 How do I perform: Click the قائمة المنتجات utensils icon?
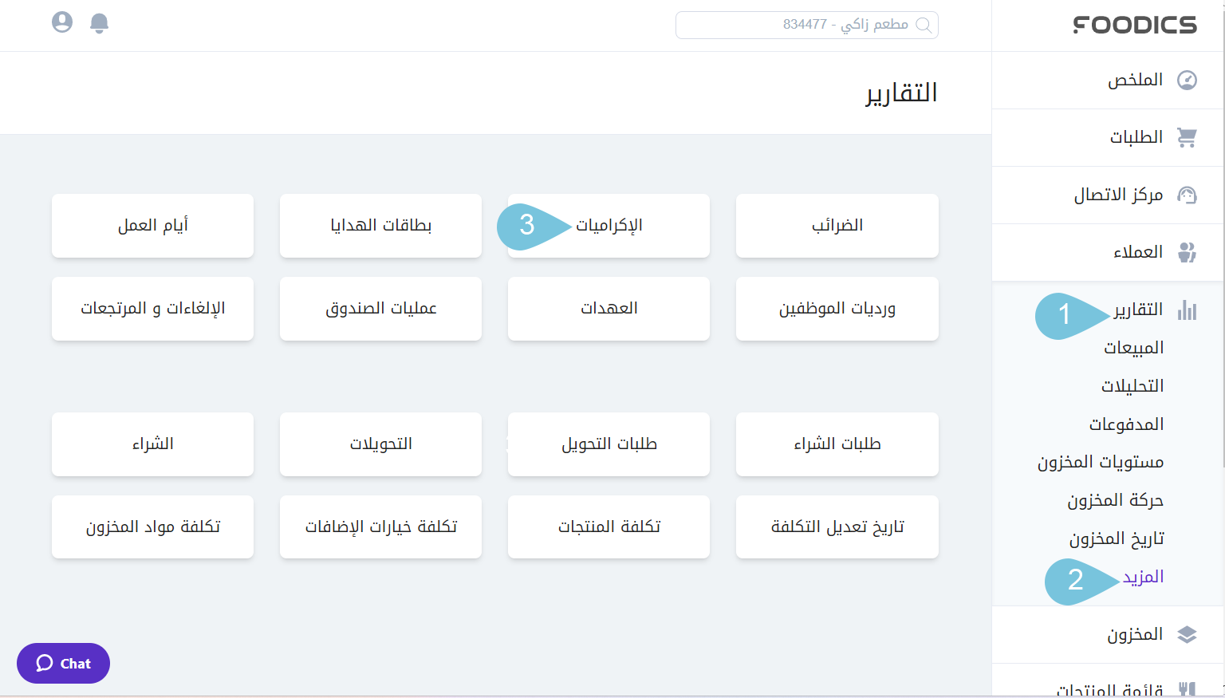1188,689
